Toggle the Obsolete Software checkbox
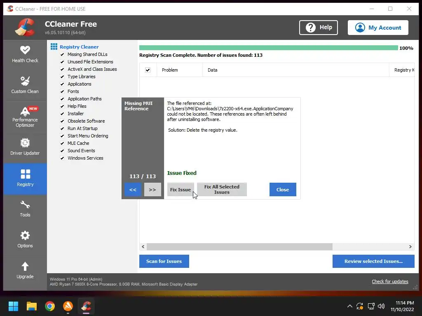Viewport: 422px width, 316px height. click(62, 121)
